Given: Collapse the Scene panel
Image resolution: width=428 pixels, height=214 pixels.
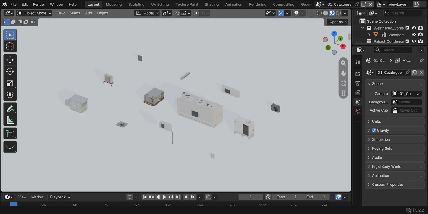Looking at the screenshot, I should (395, 83).
